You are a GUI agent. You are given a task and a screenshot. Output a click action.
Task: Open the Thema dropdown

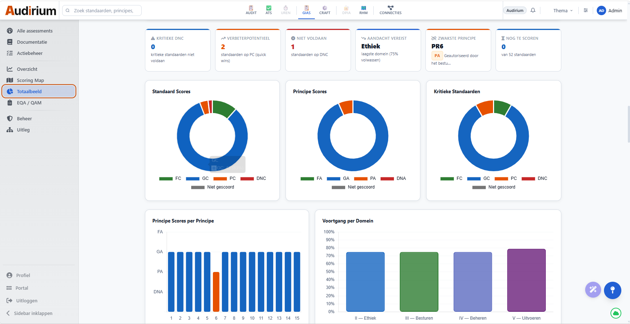563,10
